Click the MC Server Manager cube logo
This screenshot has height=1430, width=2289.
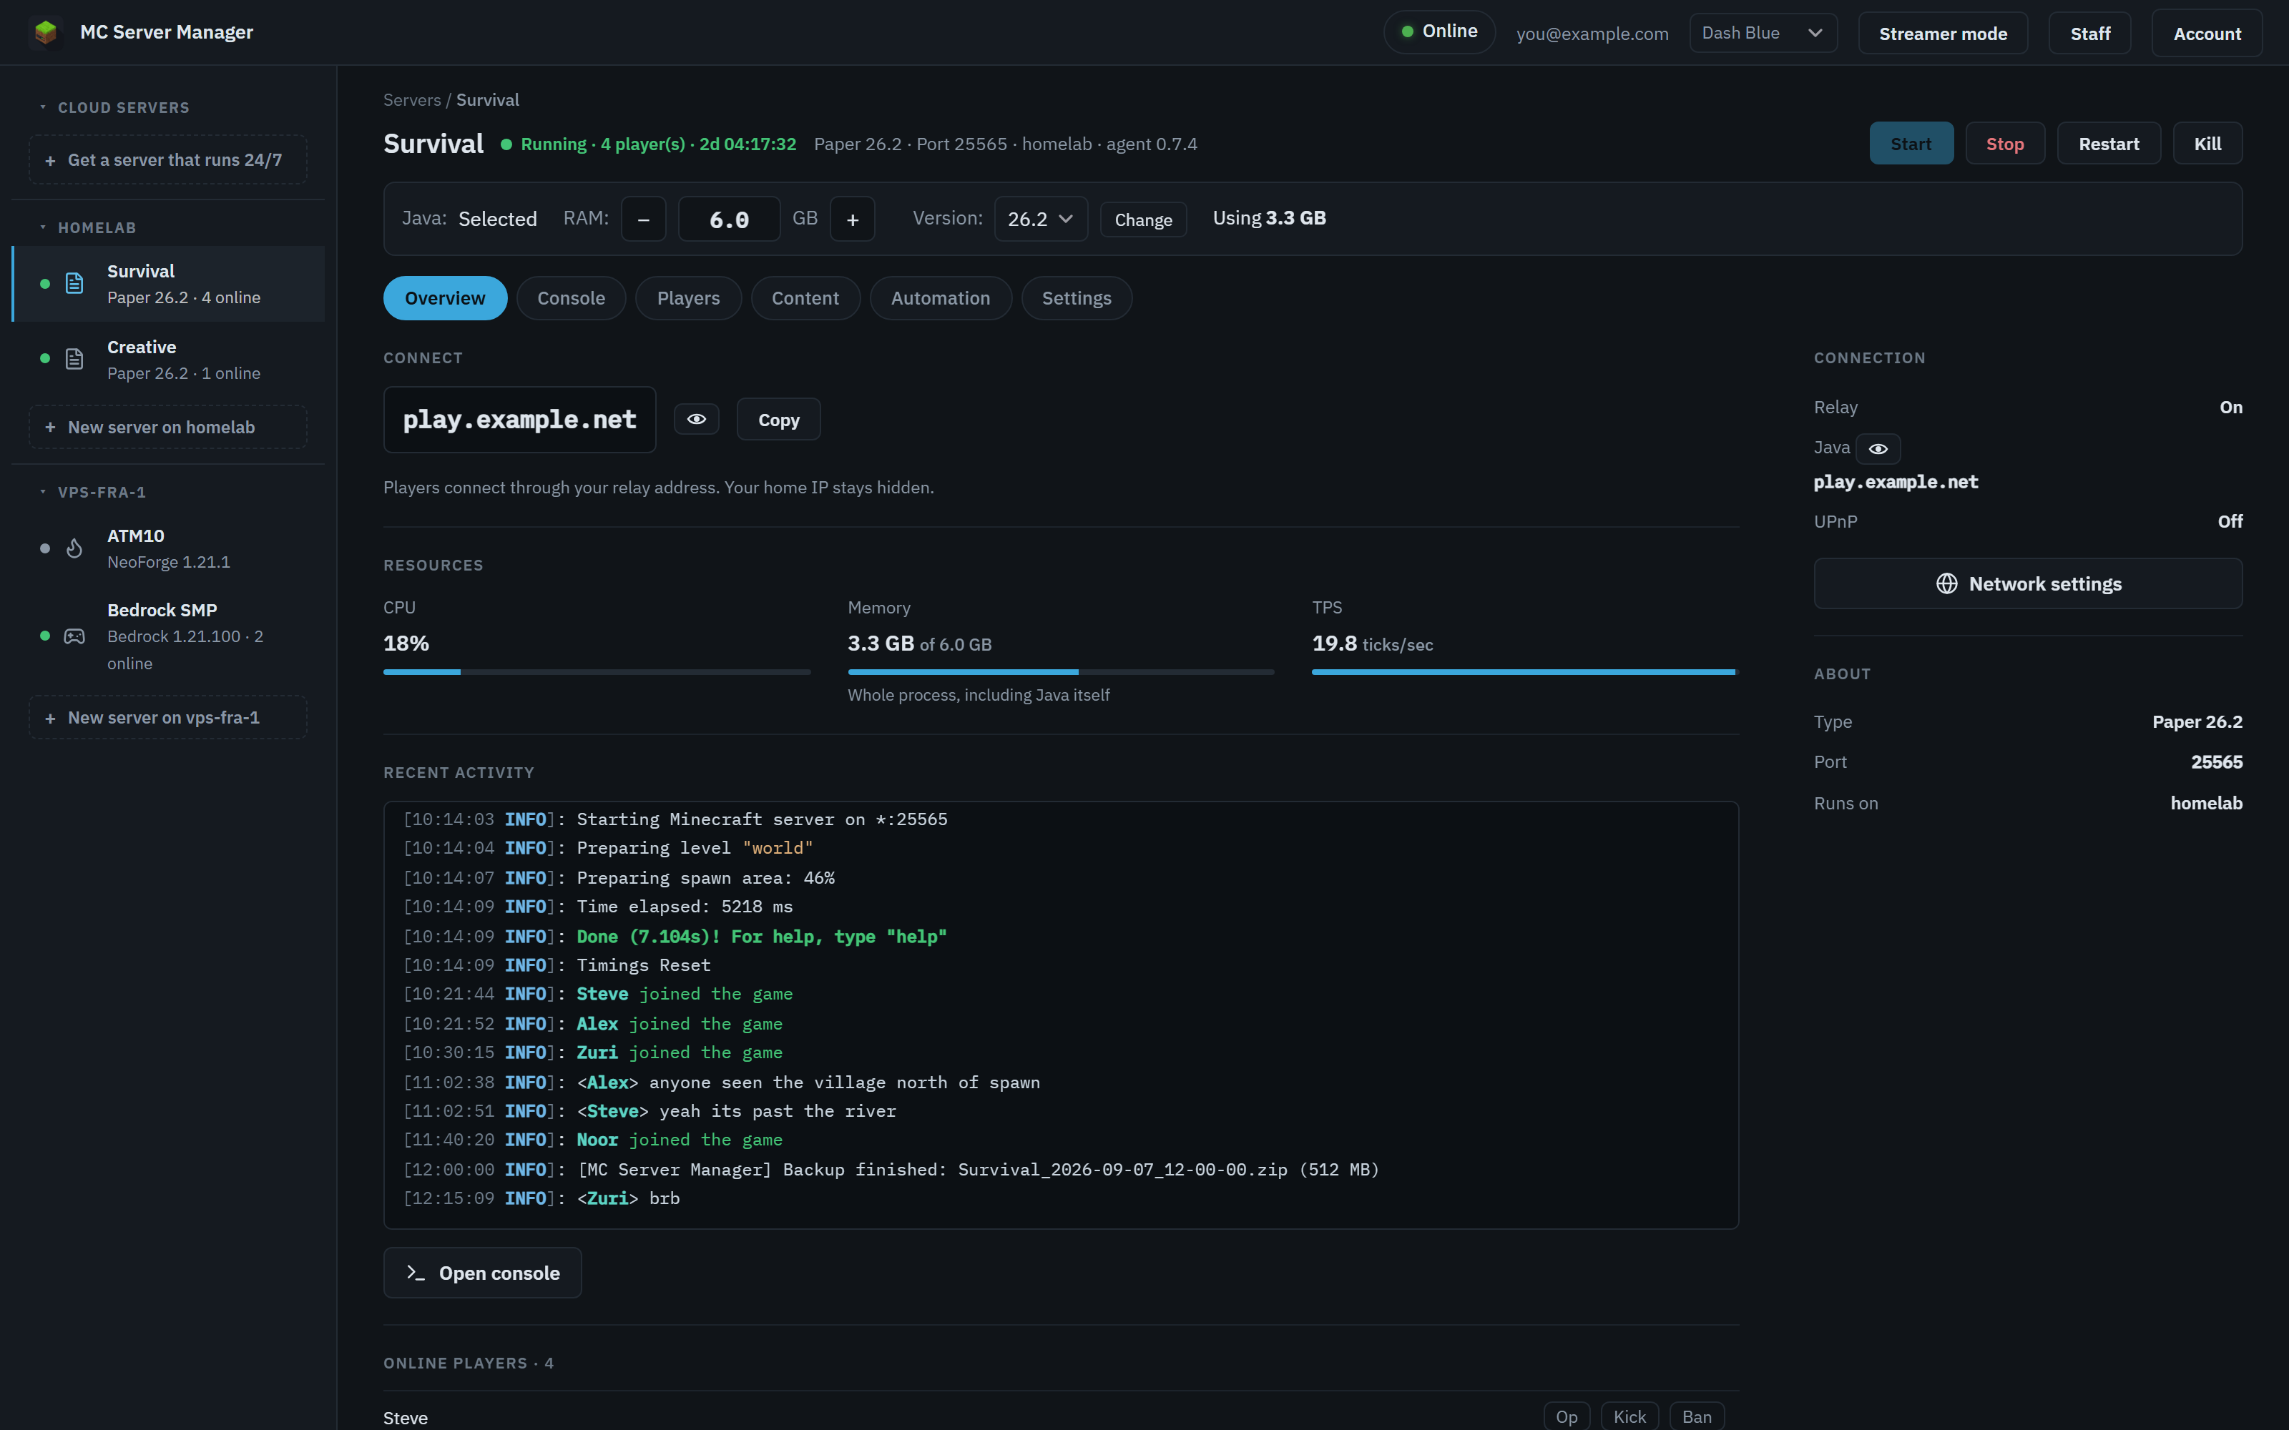pos(45,32)
